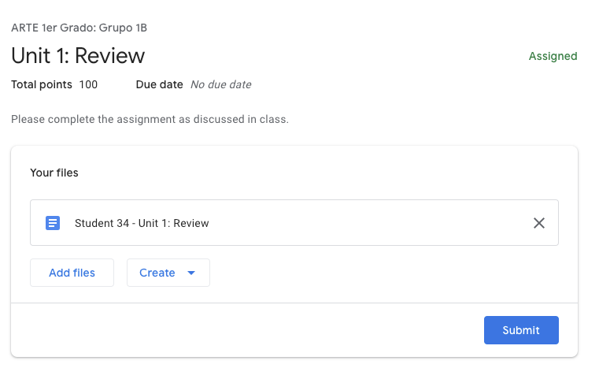The width and height of the screenshot is (599, 368).
Task: Click the Google Docs icon on attached file
Action: click(x=53, y=223)
